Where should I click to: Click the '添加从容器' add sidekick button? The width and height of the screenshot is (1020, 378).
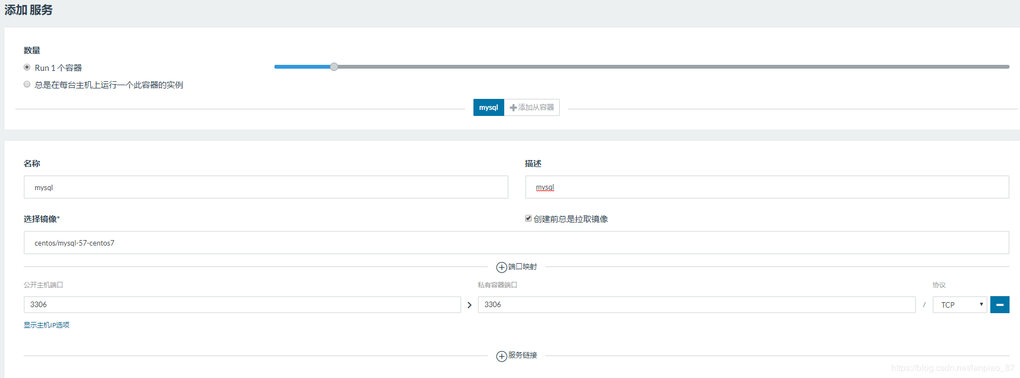(x=532, y=107)
